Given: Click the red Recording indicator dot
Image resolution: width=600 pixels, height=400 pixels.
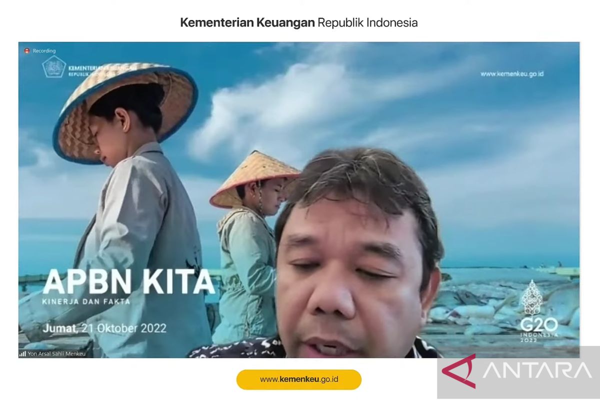Looking at the screenshot, I should (x=27, y=50).
